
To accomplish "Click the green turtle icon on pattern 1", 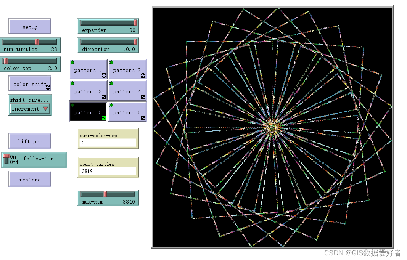I will tap(72, 63).
